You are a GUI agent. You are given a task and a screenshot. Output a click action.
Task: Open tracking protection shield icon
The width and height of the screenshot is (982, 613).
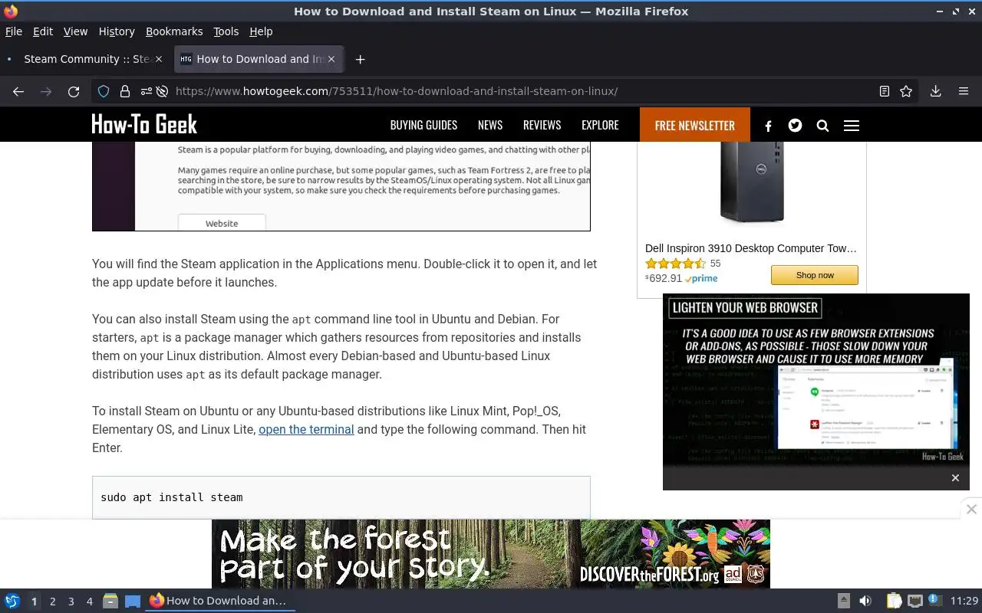click(x=104, y=91)
